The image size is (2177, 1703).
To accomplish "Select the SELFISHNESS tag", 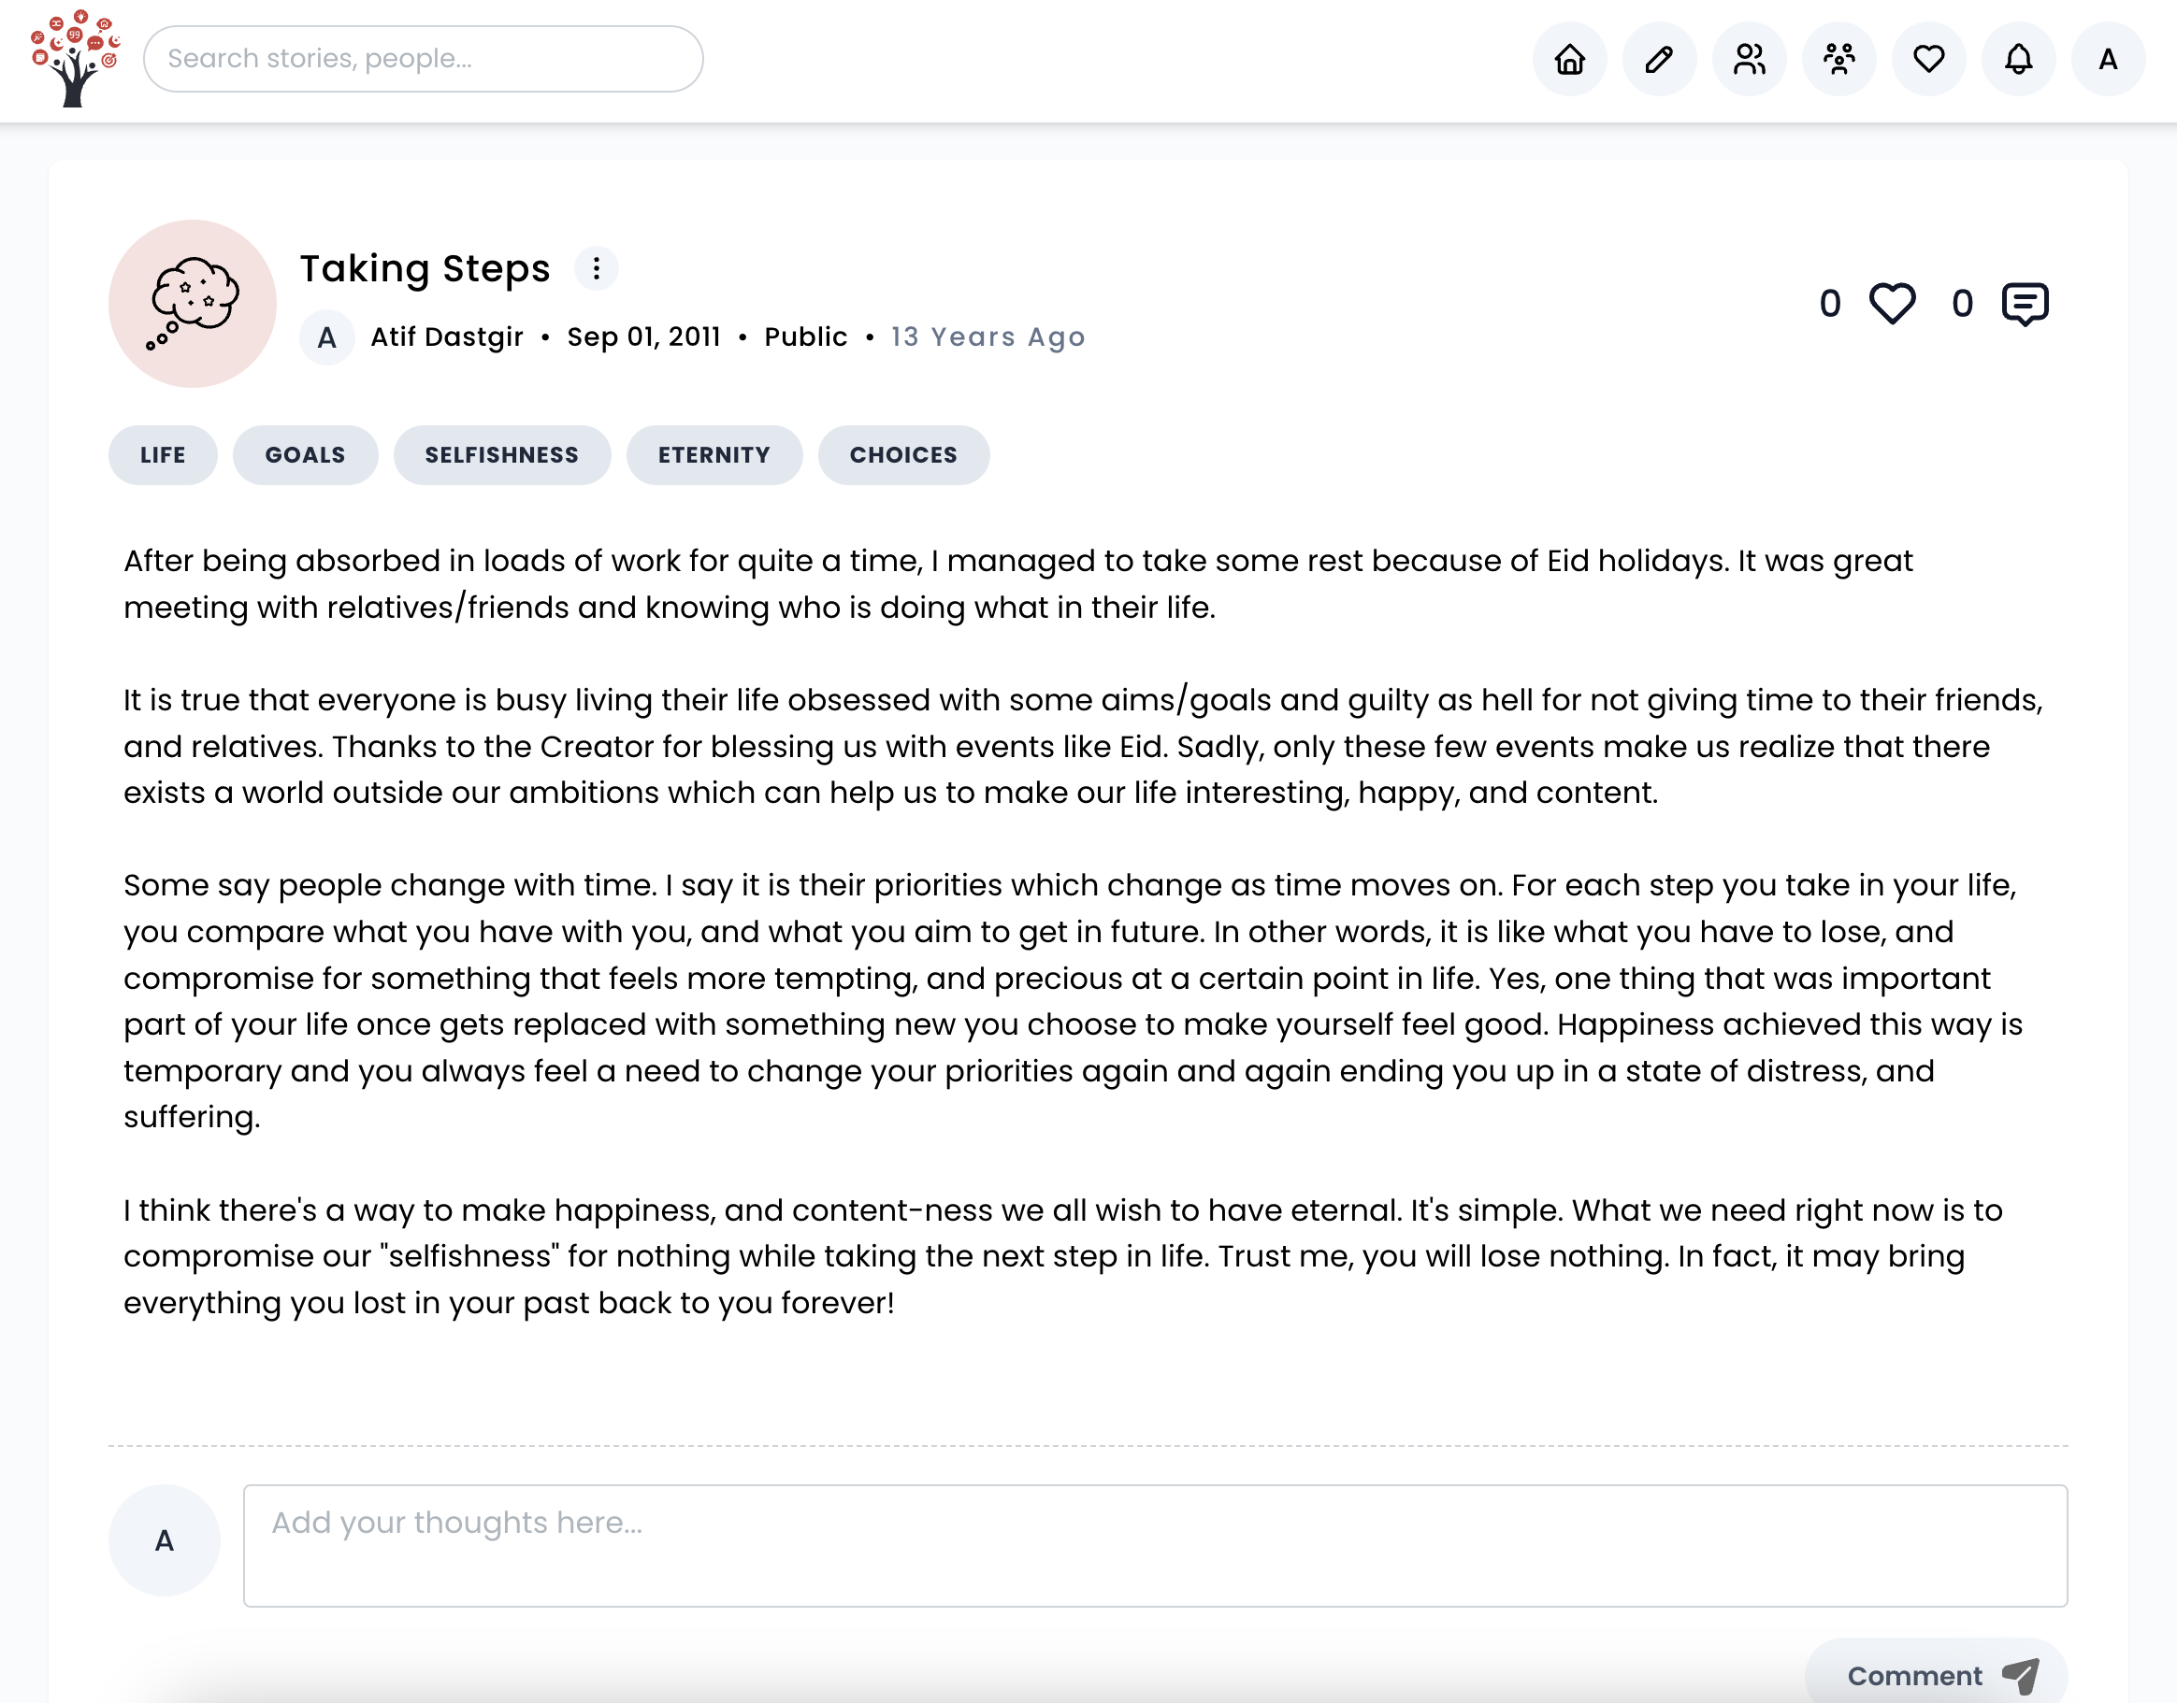I will coord(501,454).
